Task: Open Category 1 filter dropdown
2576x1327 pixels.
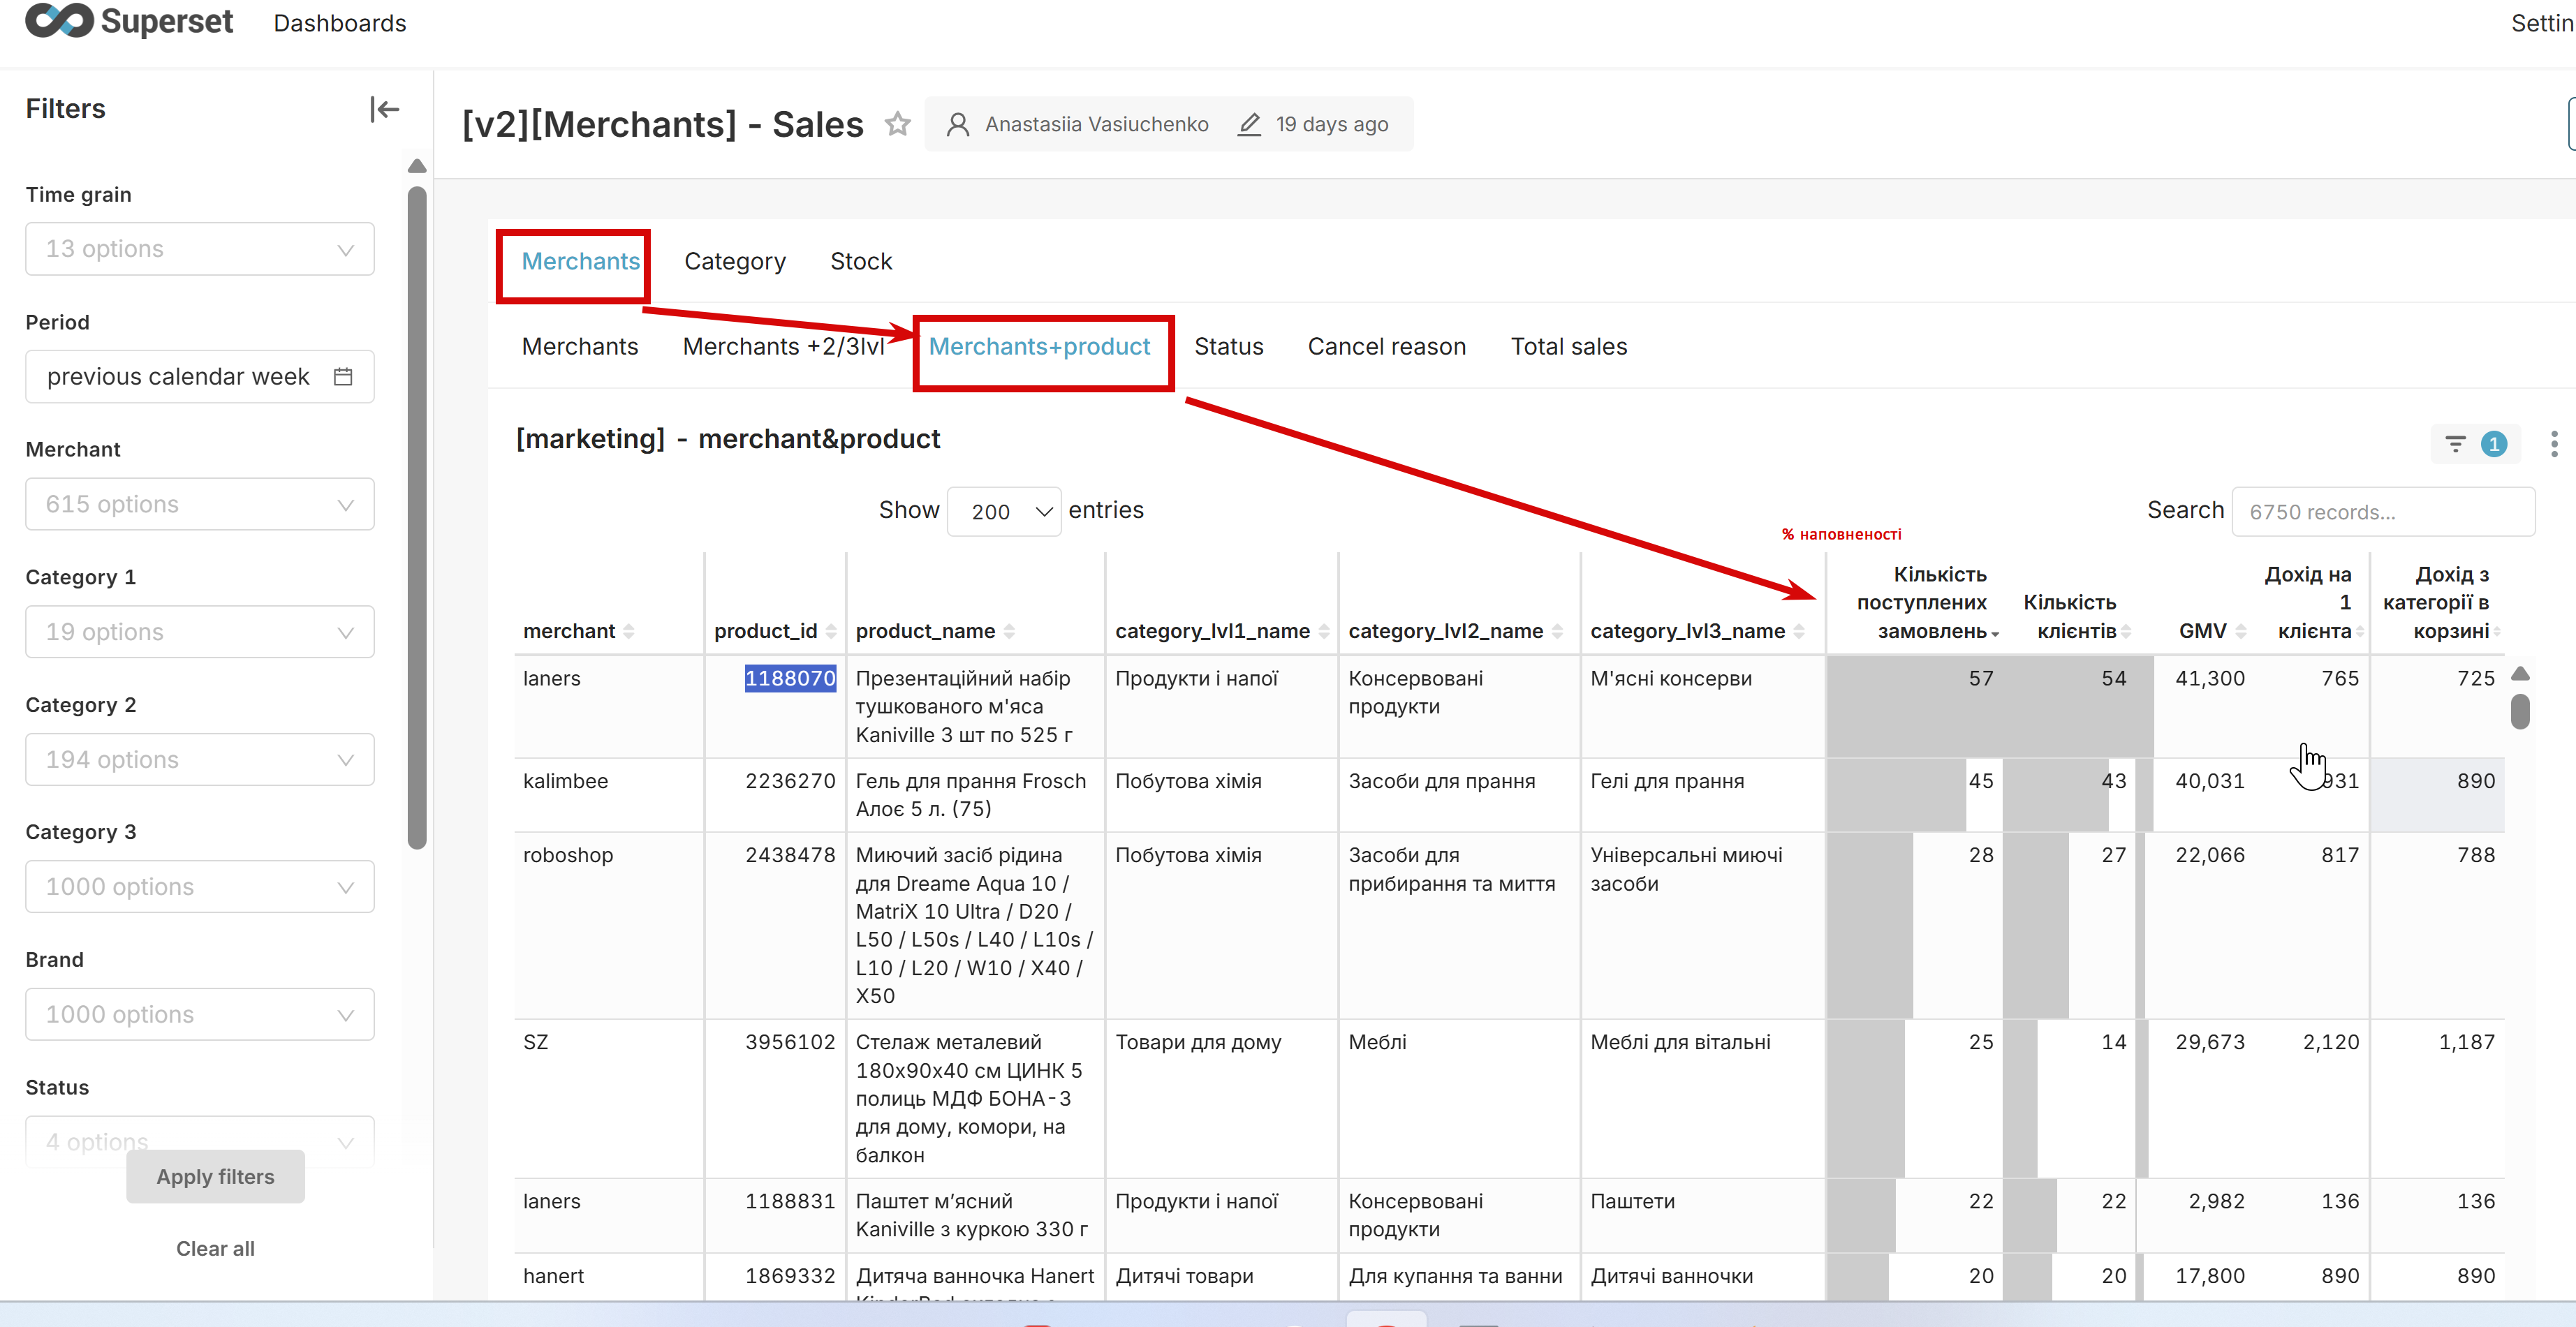Action: click(200, 632)
